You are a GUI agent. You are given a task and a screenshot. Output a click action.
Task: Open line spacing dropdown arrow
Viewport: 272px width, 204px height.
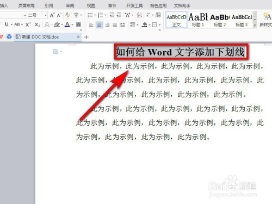point(138,25)
